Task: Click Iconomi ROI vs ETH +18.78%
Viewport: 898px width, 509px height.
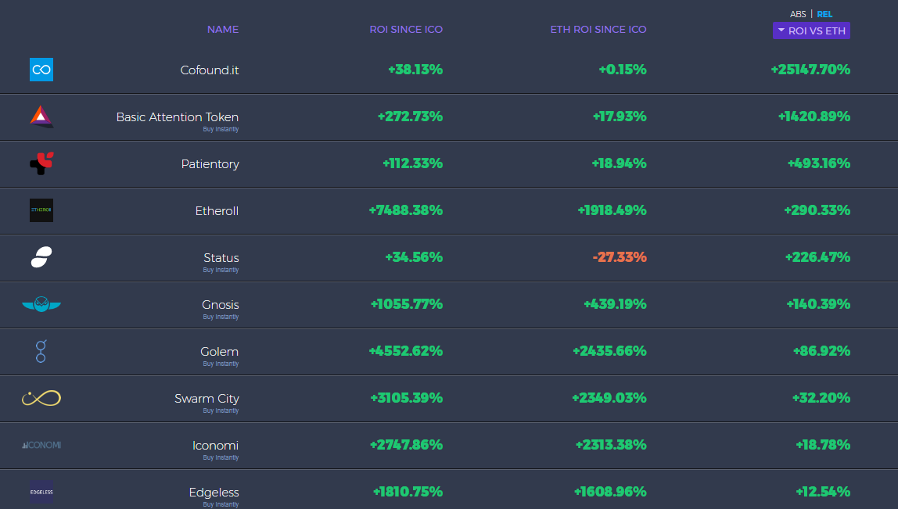Action: pos(823,445)
